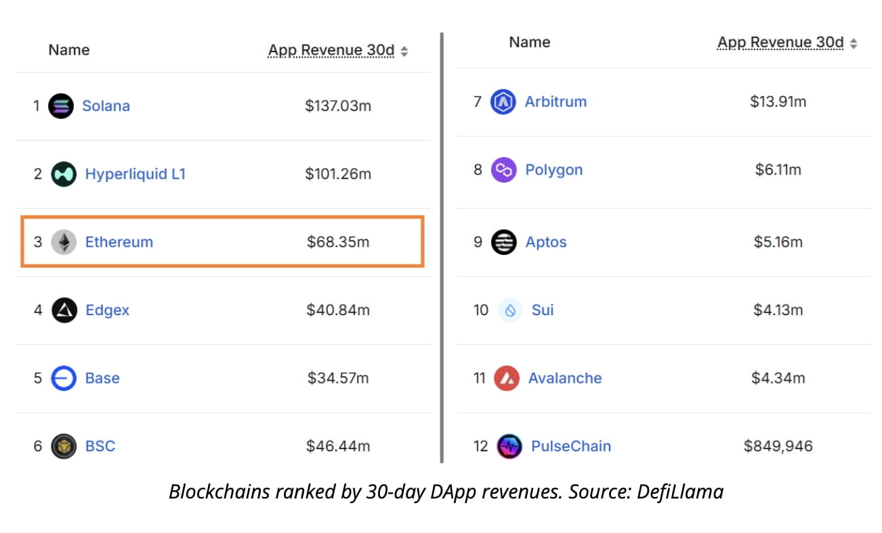Click the PulseChain logo icon
Screen dimensions: 882x533
coord(509,446)
